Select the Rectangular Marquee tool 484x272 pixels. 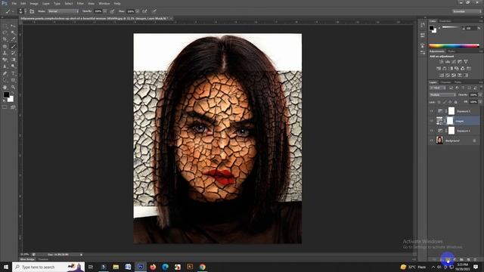coord(5,26)
